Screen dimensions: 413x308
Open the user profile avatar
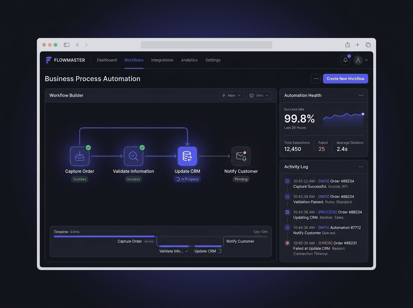[358, 60]
